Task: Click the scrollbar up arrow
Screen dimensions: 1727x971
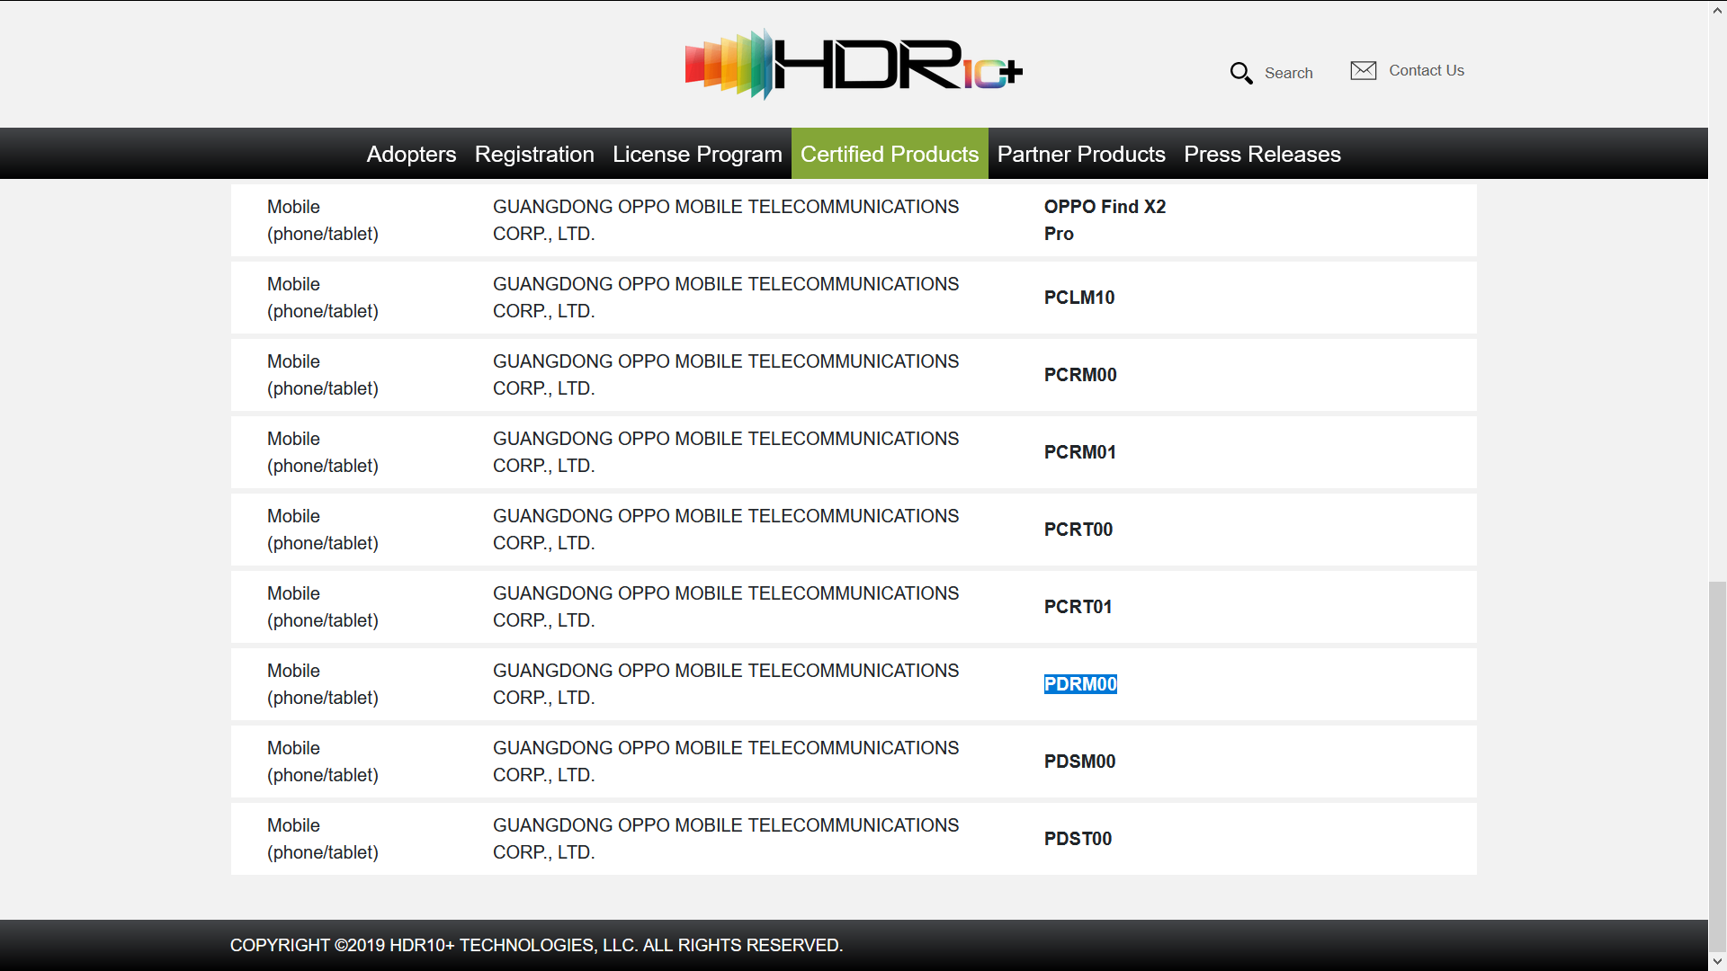Action: (1717, 9)
